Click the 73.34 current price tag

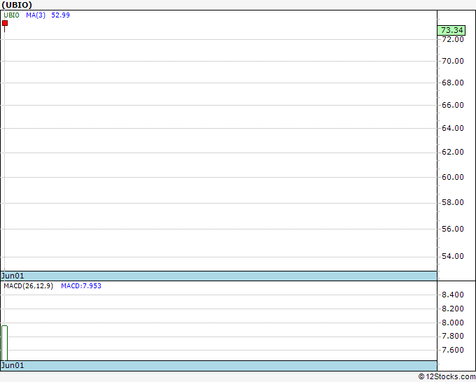pyautogui.click(x=451, y=30)
